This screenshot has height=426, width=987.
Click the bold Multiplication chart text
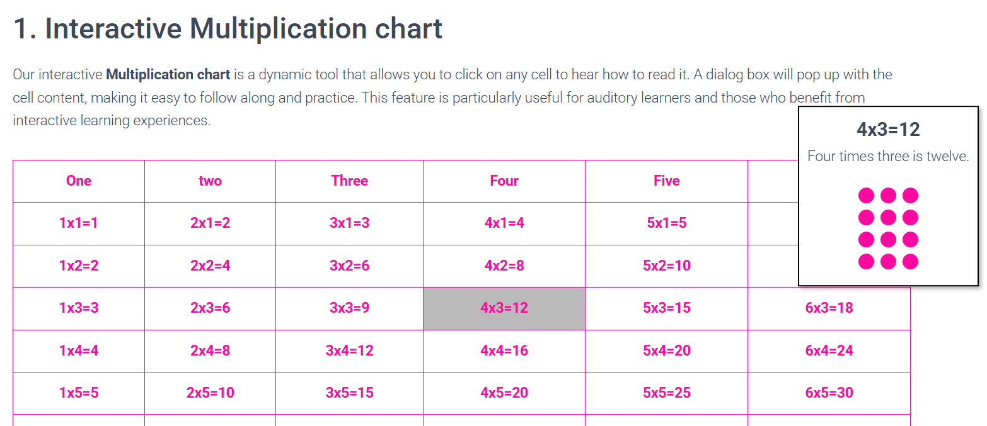(x=166, y=74)
